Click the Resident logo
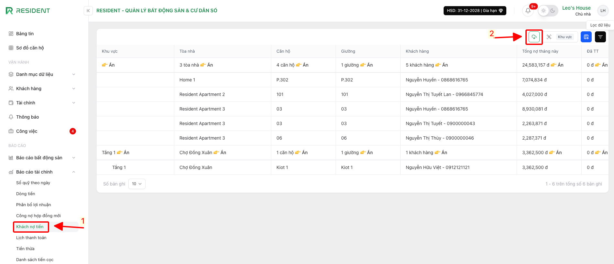 click(28, 11)
